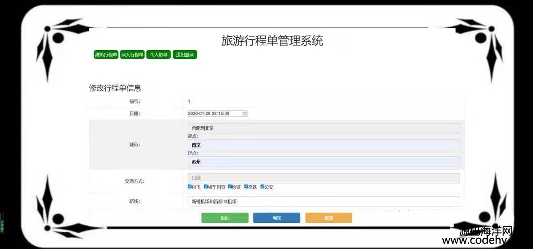
Task: Uncheck the 租车自驾 option
Action: 206,187
